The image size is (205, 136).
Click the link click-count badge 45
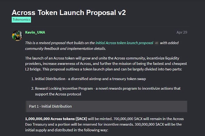click(x=157, y=43)
